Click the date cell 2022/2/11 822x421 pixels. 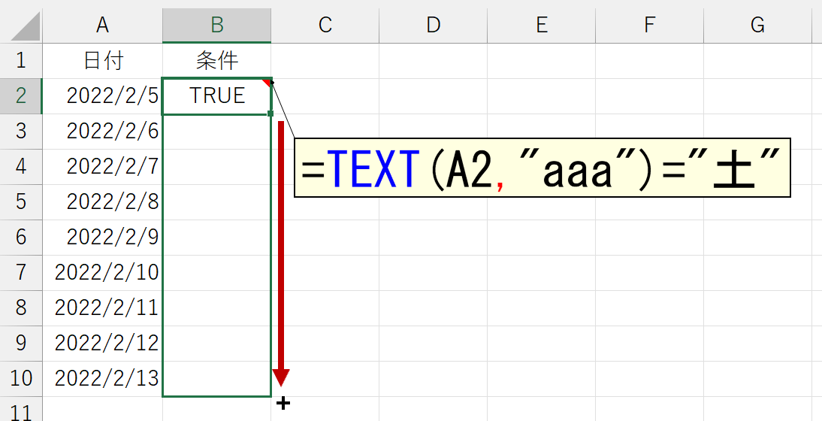pos(103,307)
